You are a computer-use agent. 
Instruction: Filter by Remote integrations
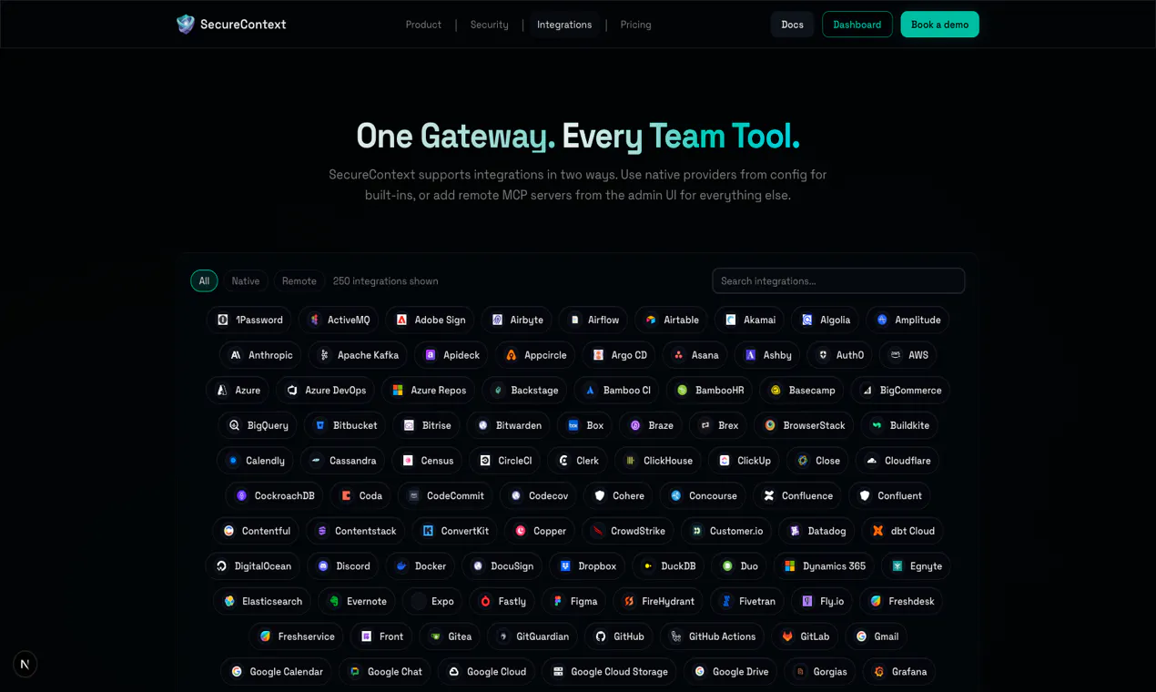click(299, 281)
